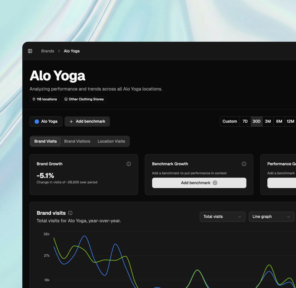Viewport: 296px width, 288px height.
Task: Open the Total visits dropdown
Action: 222,217
